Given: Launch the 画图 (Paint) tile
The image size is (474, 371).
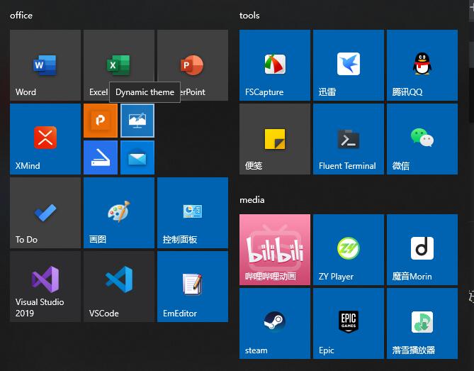Looking at the screenshot, I should coord(118,212).
